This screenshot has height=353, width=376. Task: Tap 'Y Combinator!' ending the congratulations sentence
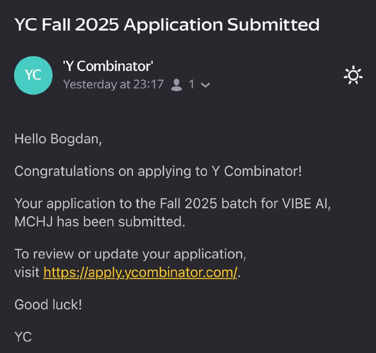tap(257, 172)
